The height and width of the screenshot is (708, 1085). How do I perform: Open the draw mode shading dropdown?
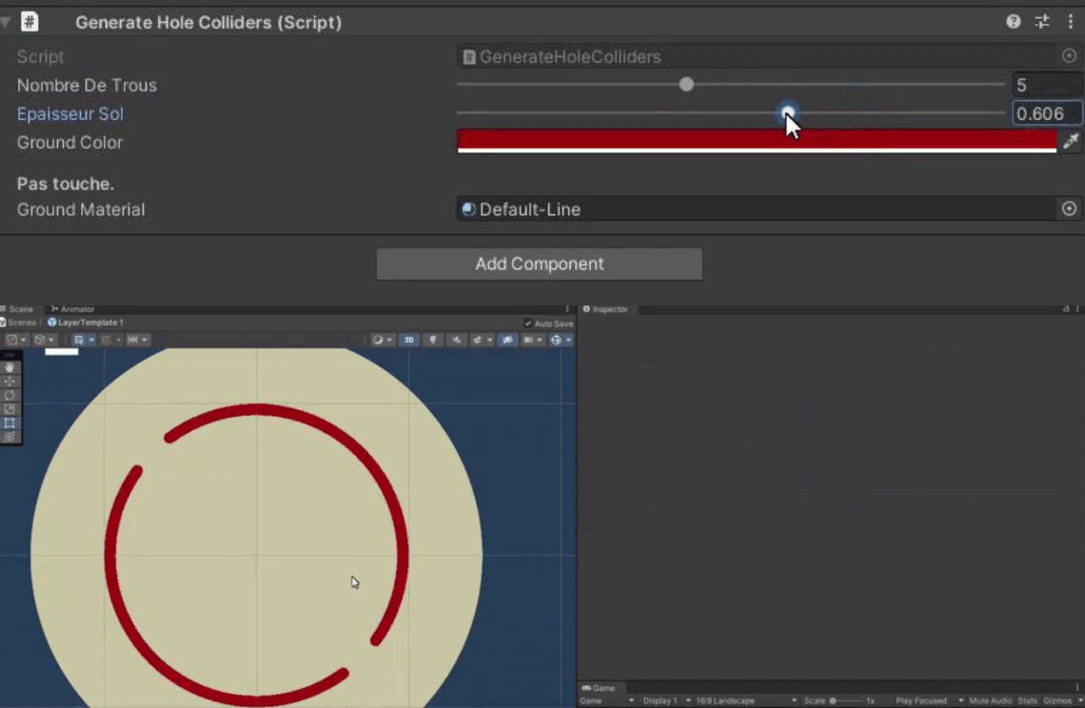coord(382,340)
